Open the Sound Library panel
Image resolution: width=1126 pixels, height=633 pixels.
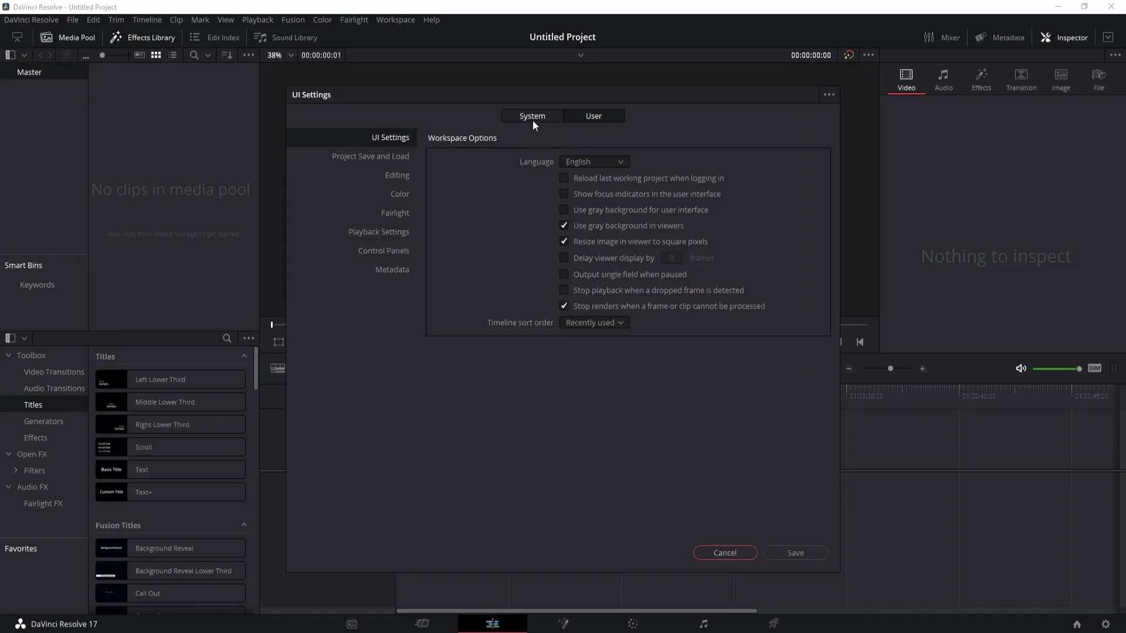coord(286,38)
